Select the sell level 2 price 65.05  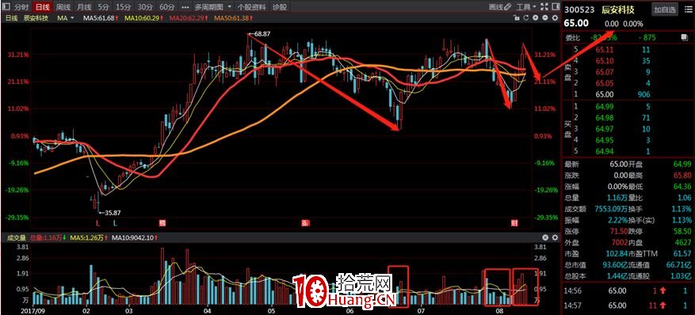605,83
